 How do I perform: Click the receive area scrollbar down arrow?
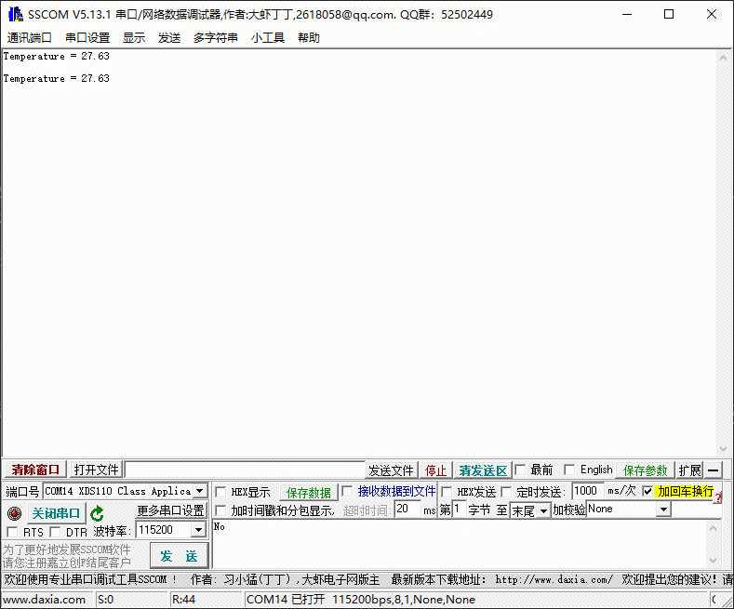(x=723, y=449)
